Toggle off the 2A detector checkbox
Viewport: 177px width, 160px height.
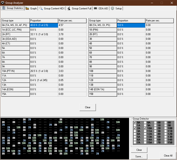point(135,128)
